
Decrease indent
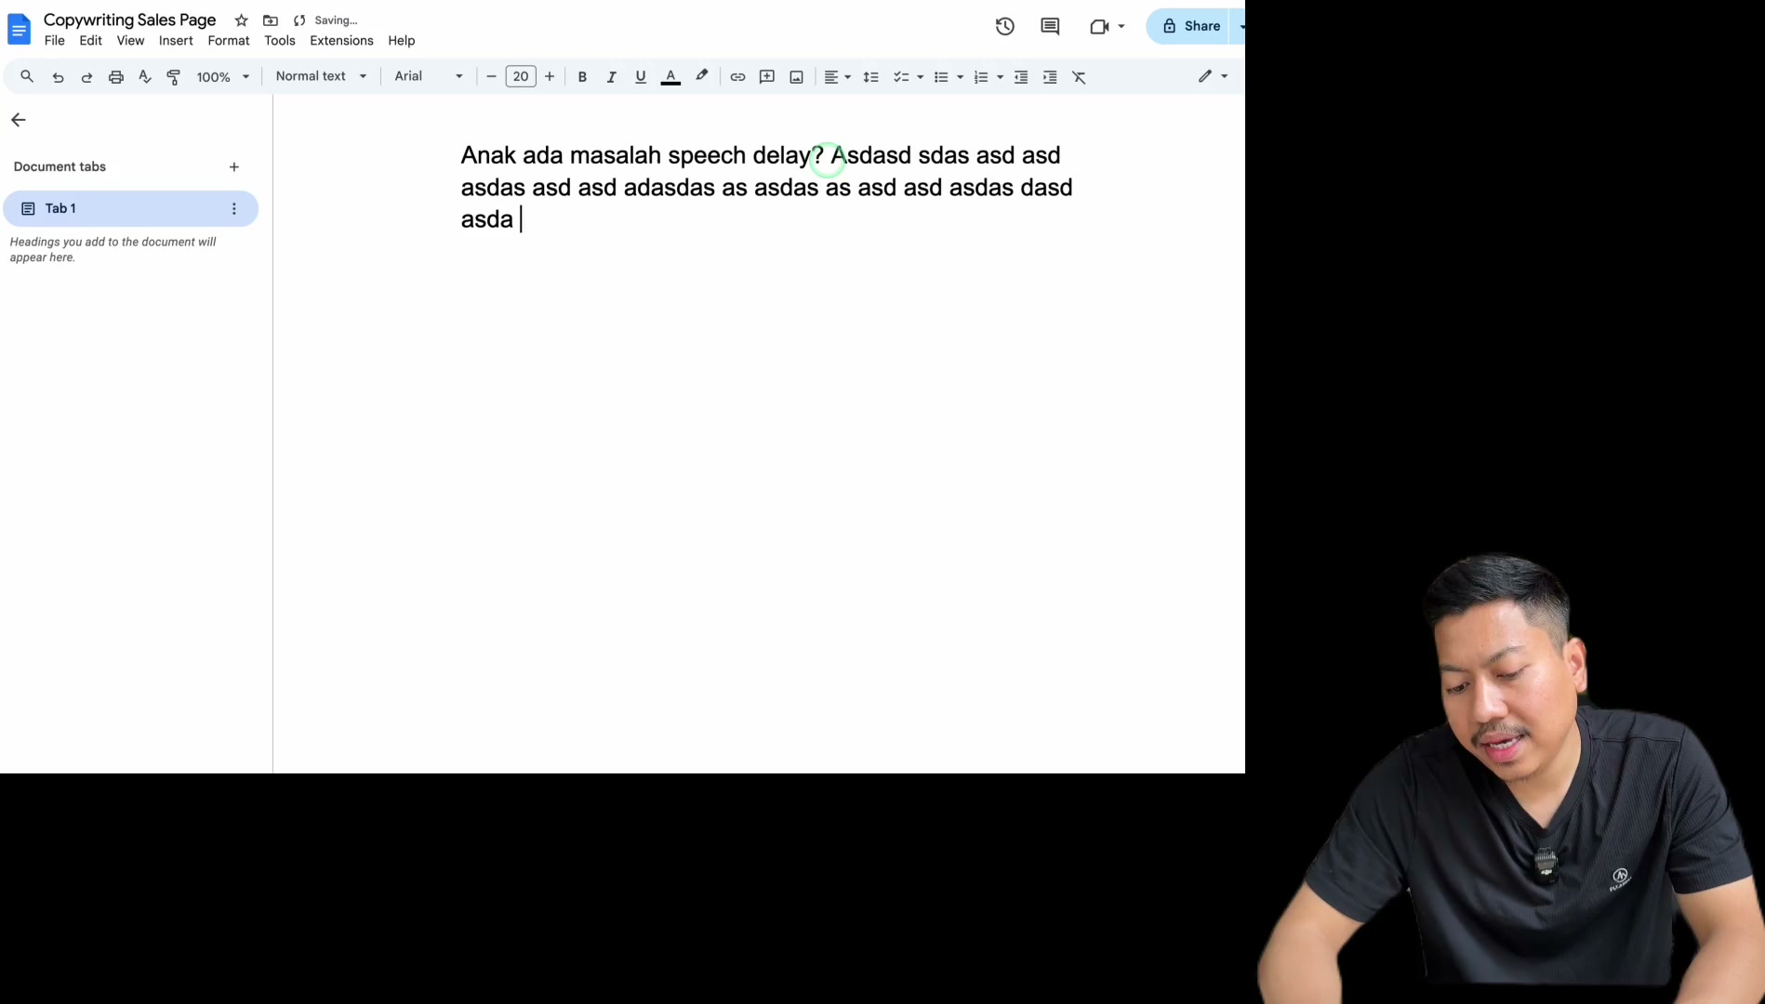pos(1021,77)
